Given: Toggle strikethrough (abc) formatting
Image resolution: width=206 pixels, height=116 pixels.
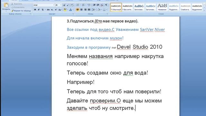Looking at the screenshot, I should point(48,10).
